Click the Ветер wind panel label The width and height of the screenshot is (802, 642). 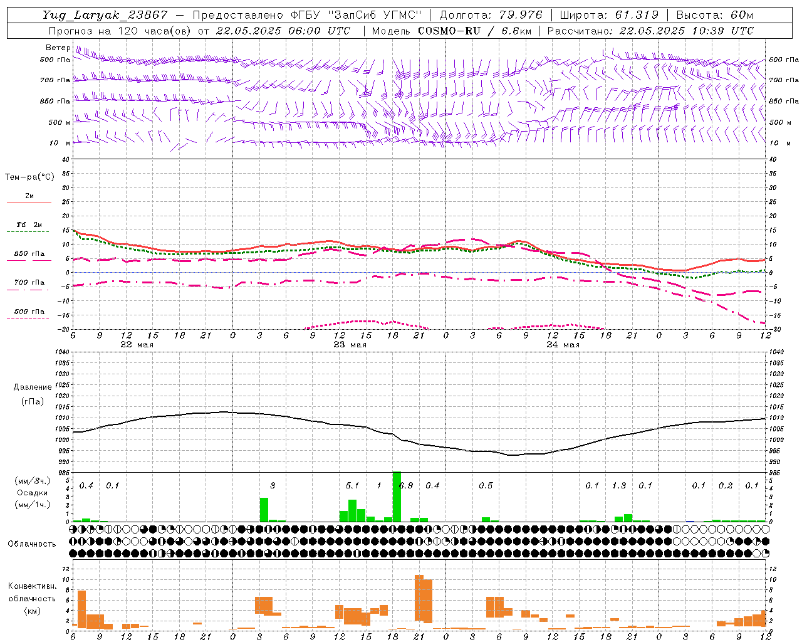[58, 48]
